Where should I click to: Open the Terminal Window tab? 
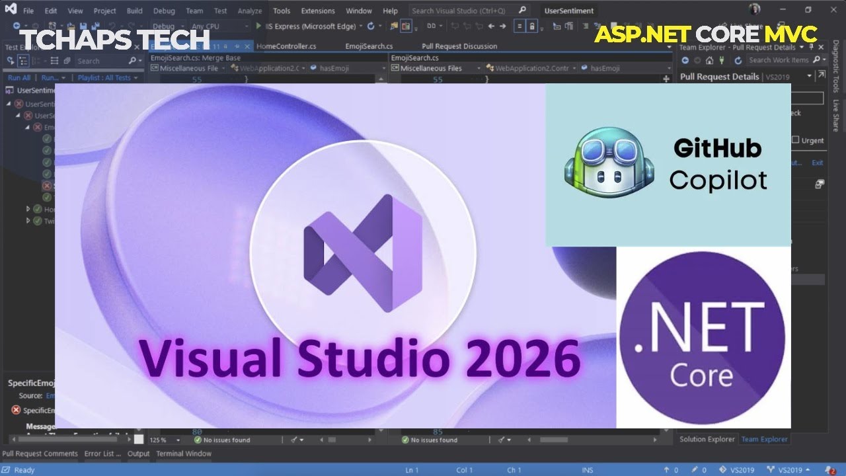point(184,454)
